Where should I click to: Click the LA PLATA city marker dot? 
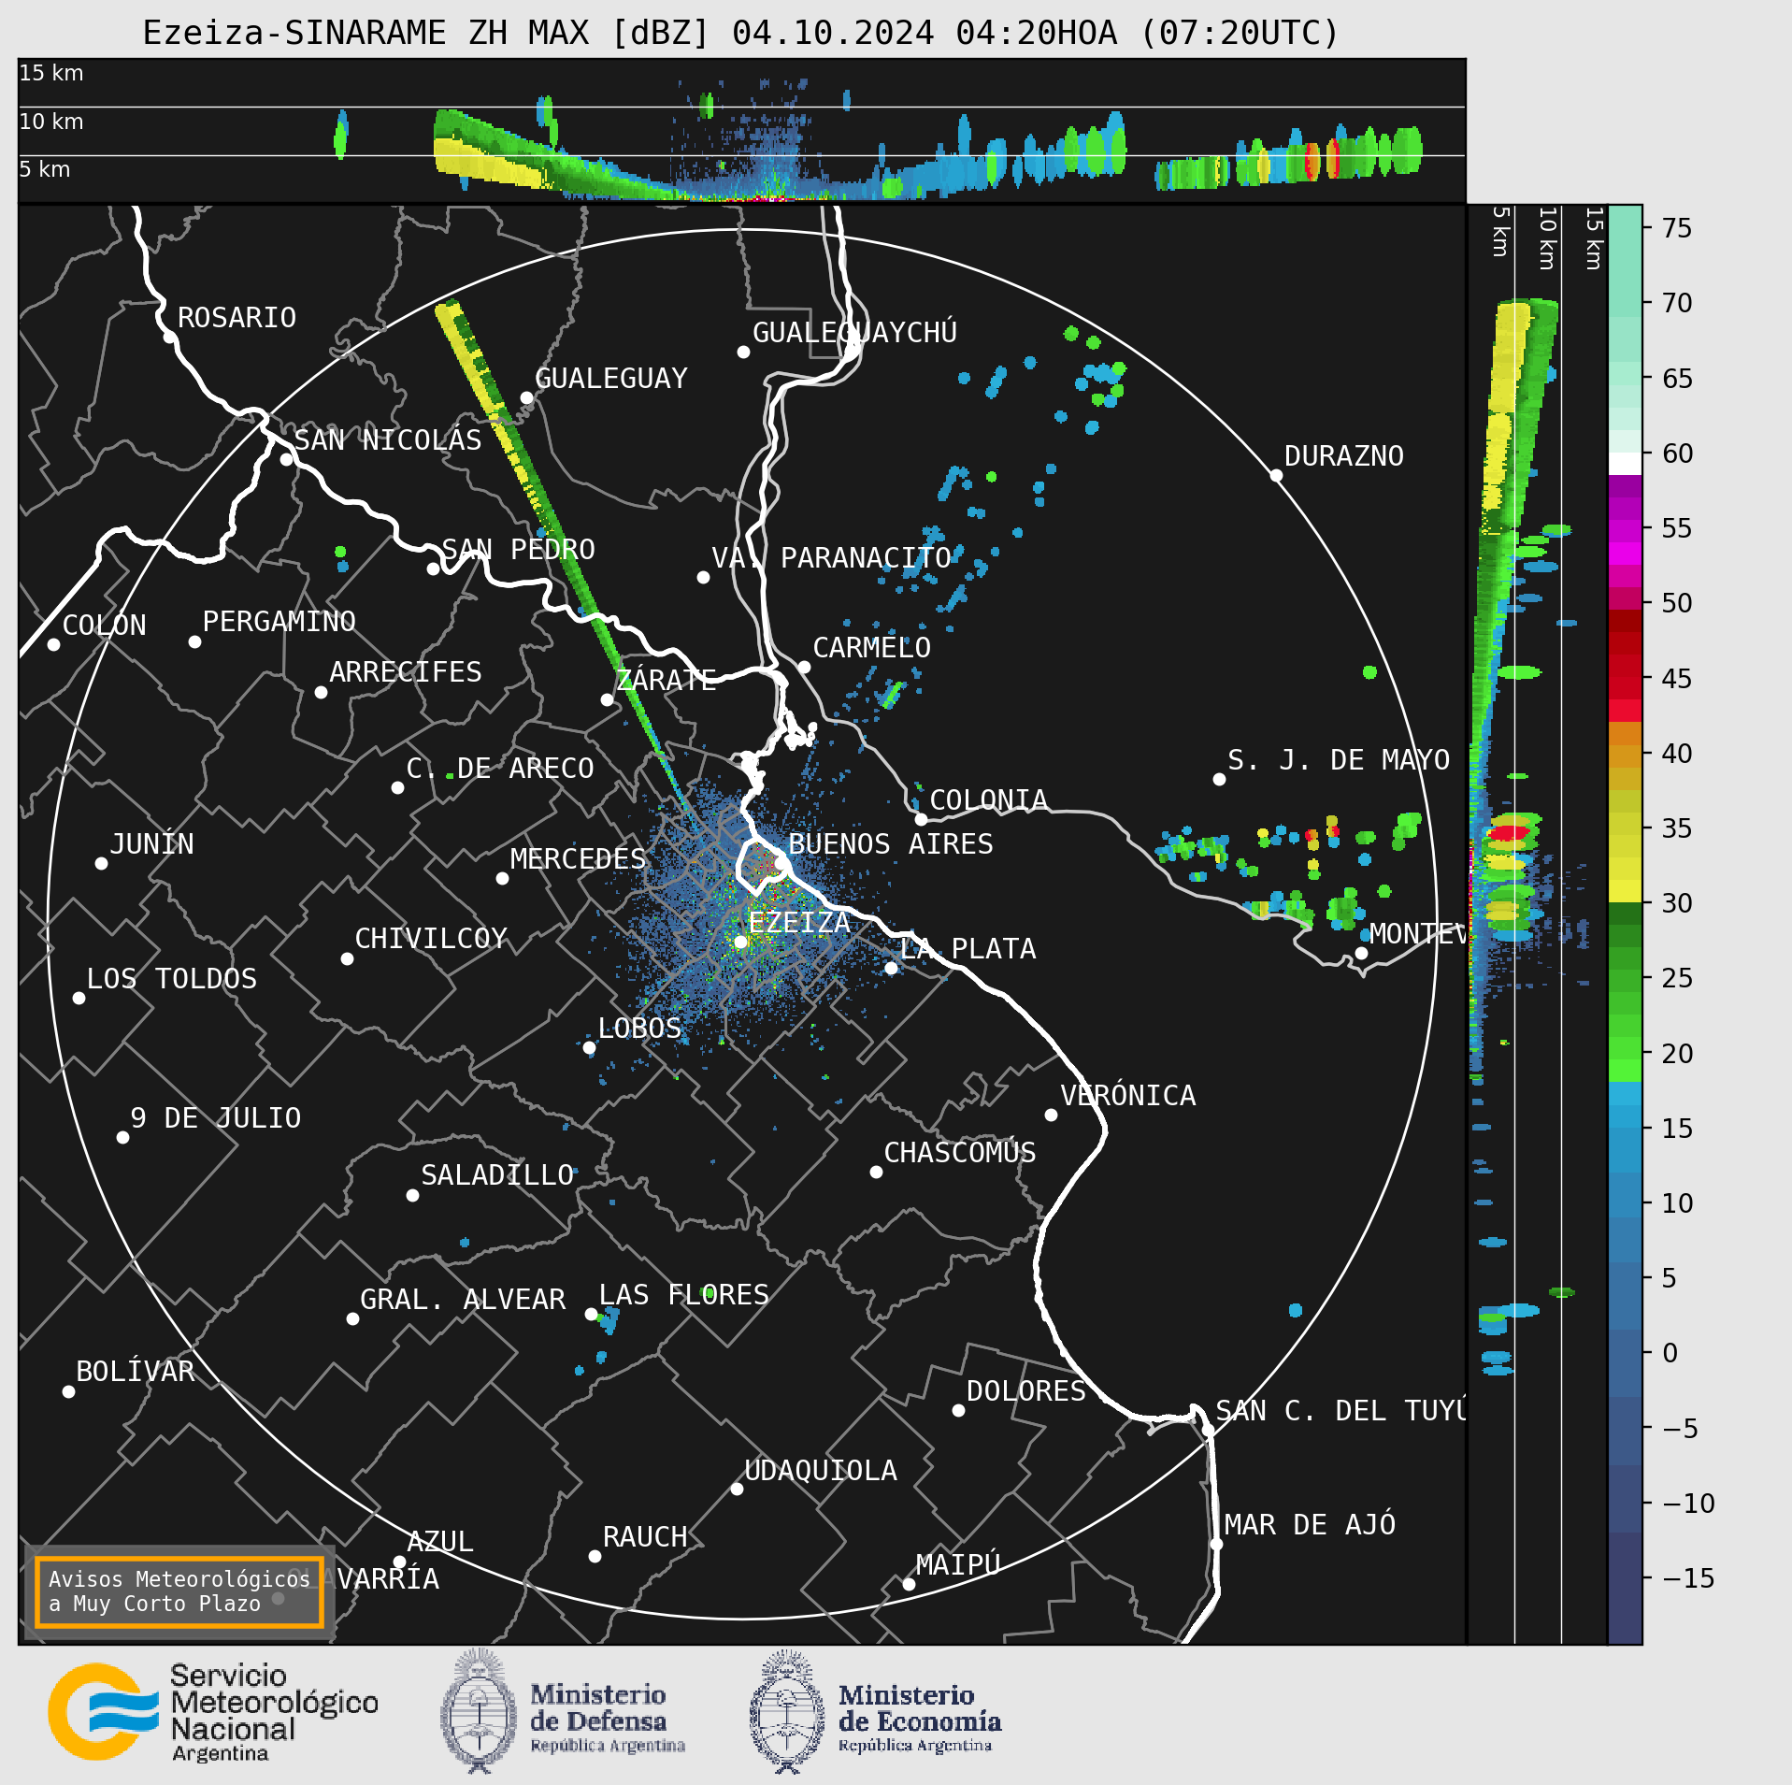pos(891,968)
